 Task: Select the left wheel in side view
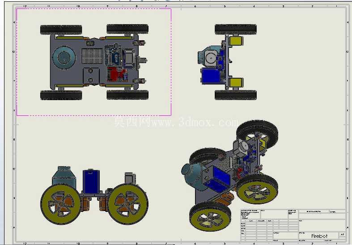tap(61, 204)
